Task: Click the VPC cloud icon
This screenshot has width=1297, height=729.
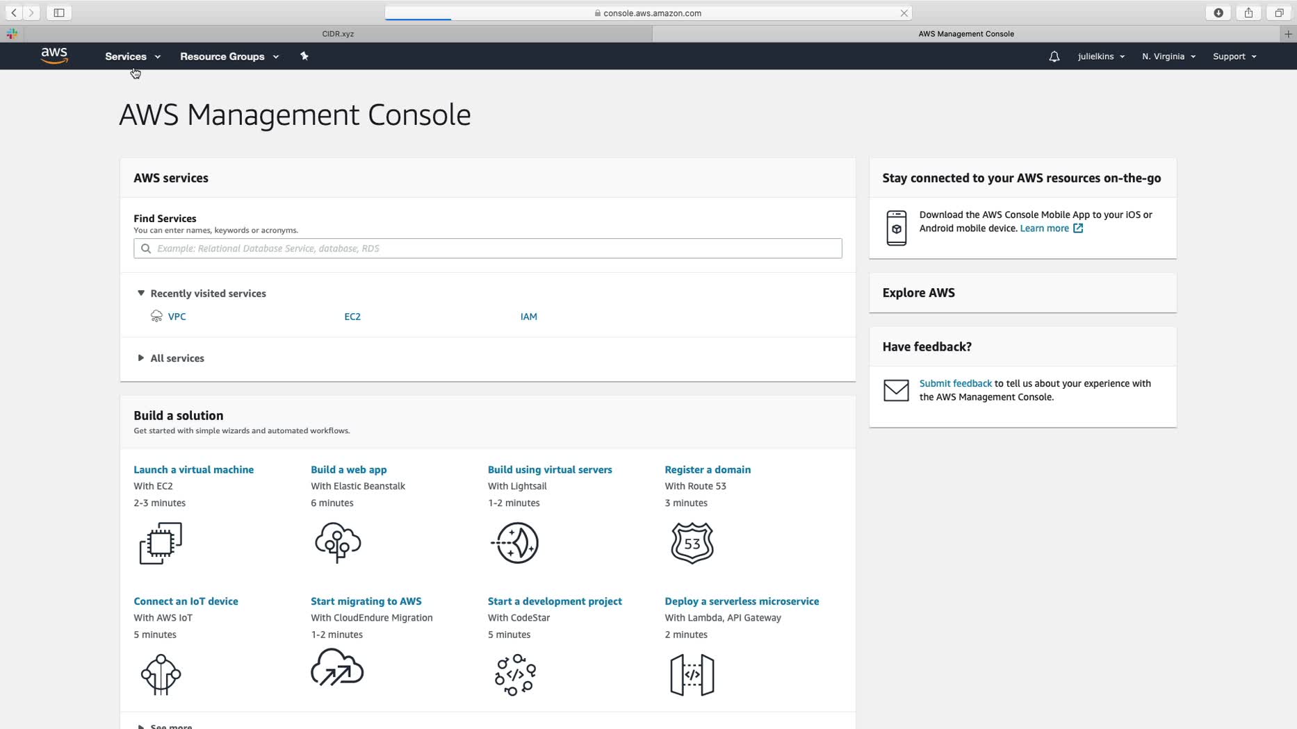Action: [156, 316]
